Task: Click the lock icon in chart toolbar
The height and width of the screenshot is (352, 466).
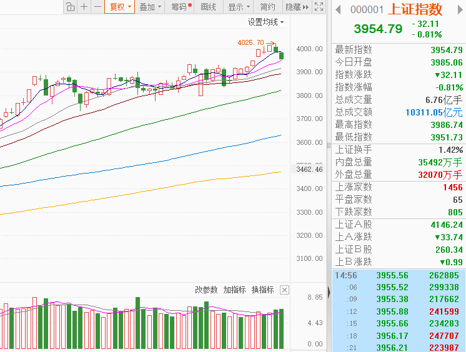Action: pyautogui.click(x=70, y=7)
